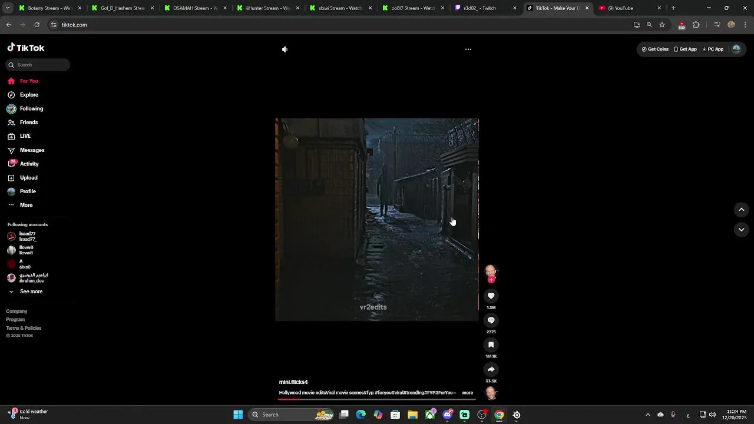Image resolution: width=754 pixels, height=424 pixels.
Task: Open File Explorer from taskbar
Action: click(x=412, y=415)
